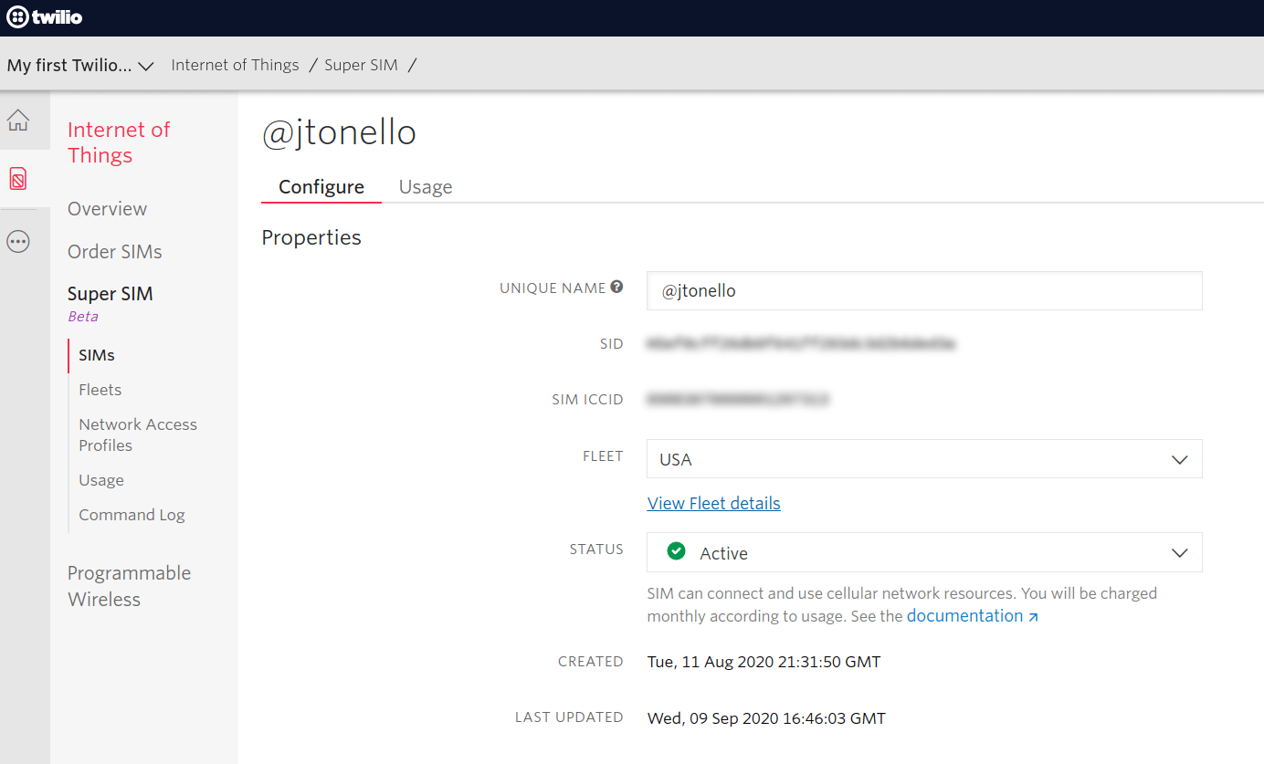The image size is (1264, 764).
Task: Click the Unique Name text field
Action: 923,291
